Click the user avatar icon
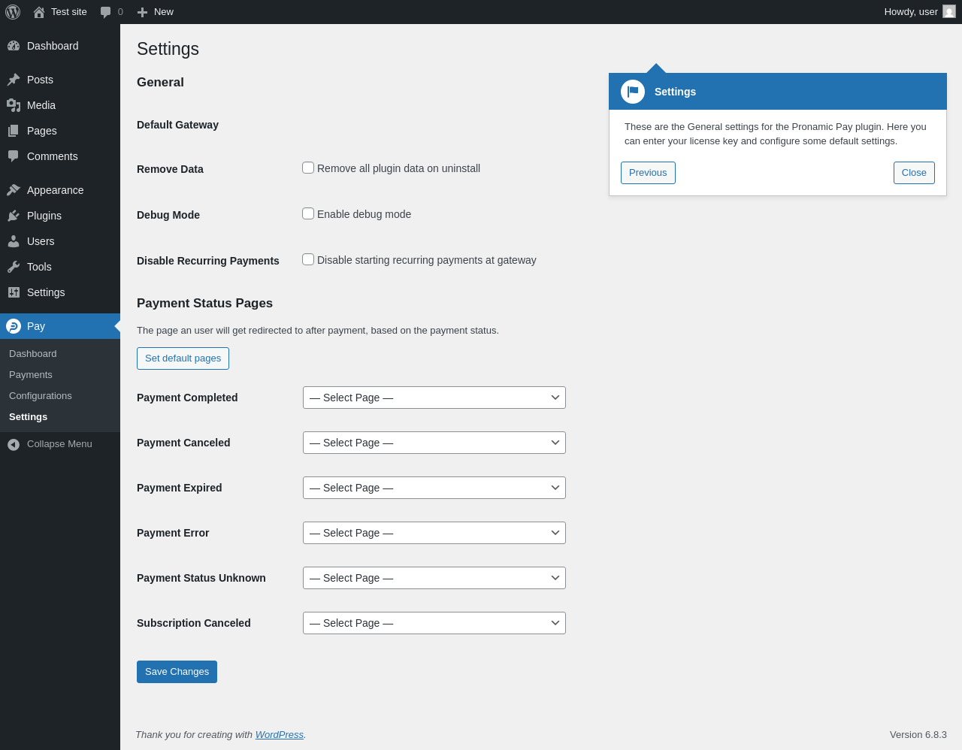Screen dimensions: 962x750 coord(949,12)
